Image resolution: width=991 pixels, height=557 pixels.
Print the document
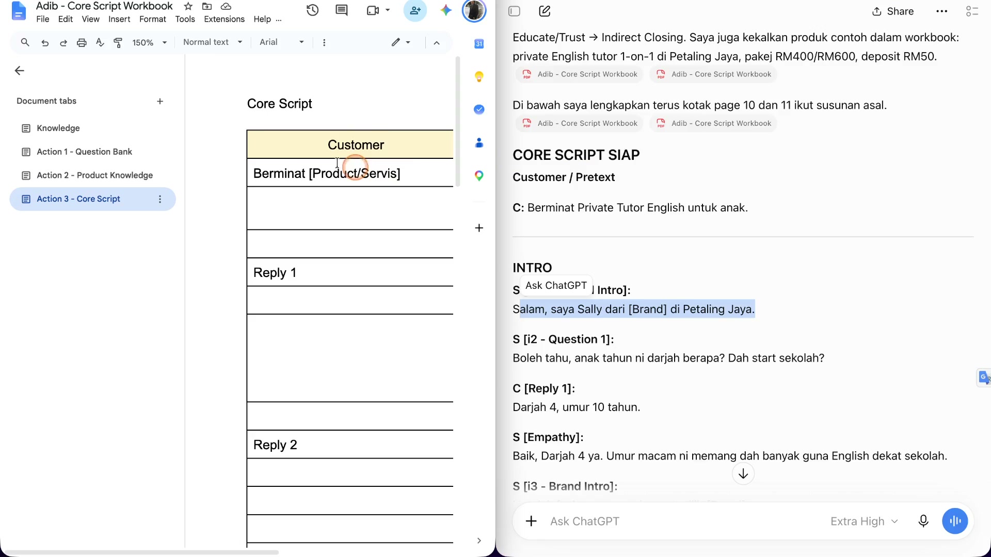tap(82, 42)
